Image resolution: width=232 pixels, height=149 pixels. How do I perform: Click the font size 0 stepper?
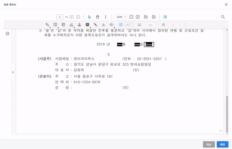tap(176, 25)
